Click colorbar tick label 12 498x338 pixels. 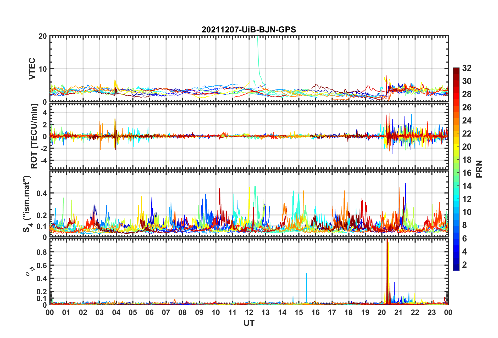pos(467,199)
